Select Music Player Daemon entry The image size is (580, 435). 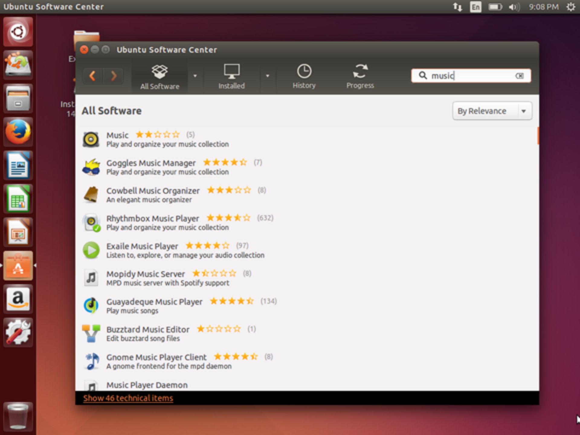click(147, 385)
